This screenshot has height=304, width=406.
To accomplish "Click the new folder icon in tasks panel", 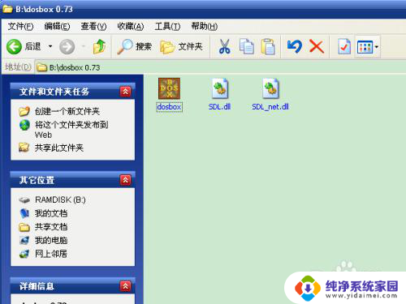I will coord(24,111).
